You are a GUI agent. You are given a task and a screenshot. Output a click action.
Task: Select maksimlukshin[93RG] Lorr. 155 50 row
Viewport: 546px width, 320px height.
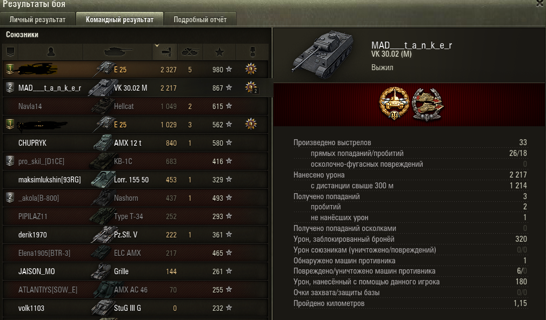136,180
